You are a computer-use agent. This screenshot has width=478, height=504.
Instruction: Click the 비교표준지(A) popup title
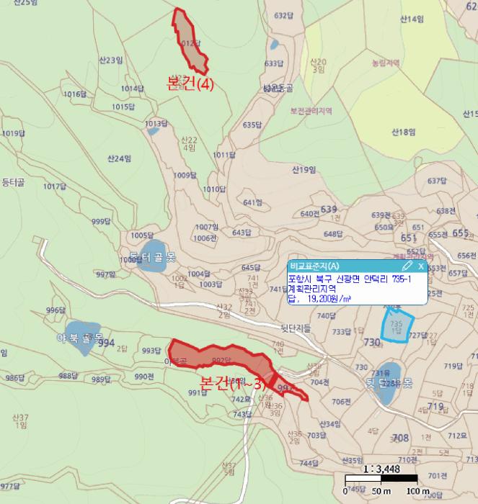point(314,266)
